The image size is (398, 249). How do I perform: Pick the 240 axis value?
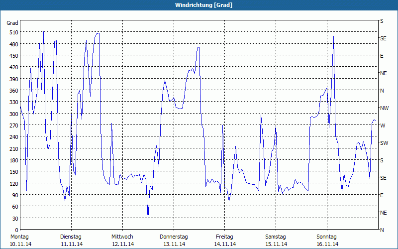(x=14, y=137)
